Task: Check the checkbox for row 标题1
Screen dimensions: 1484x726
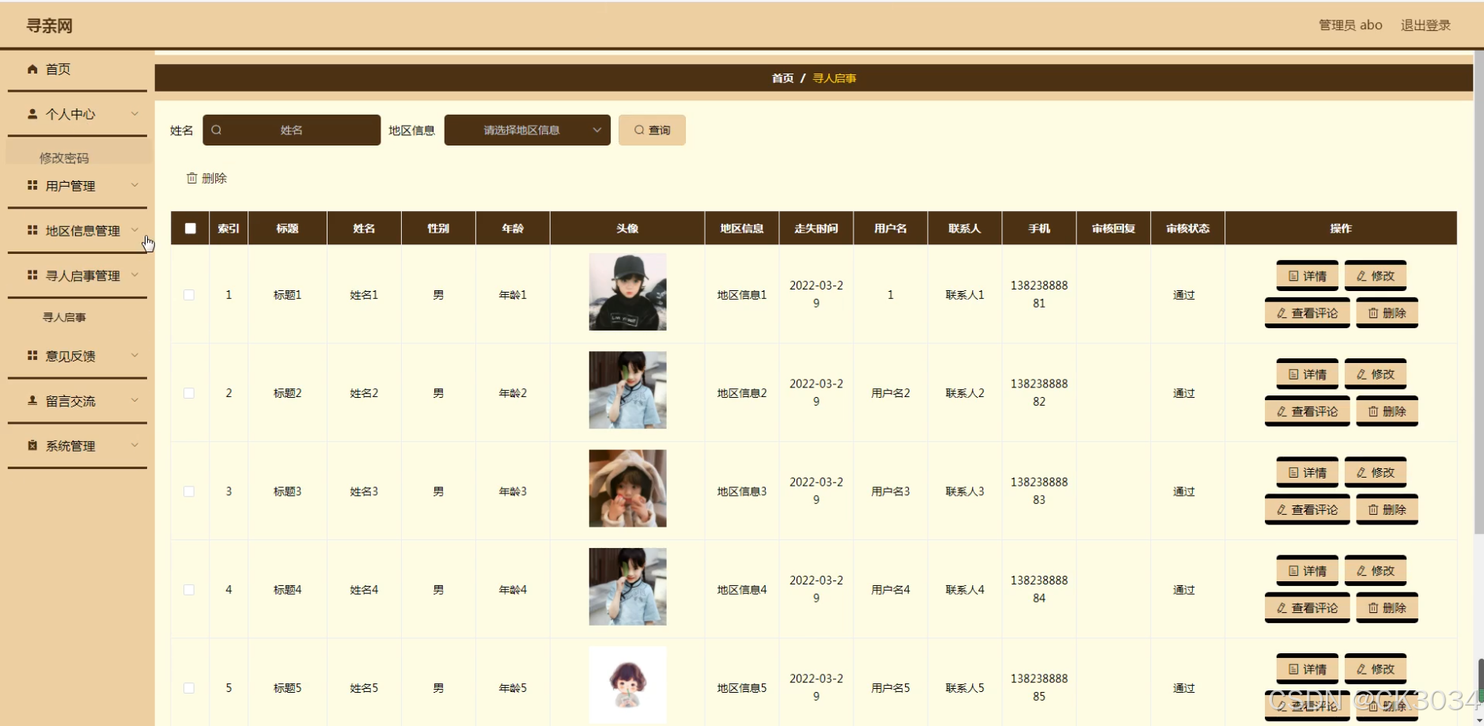Action: [189, 295]
